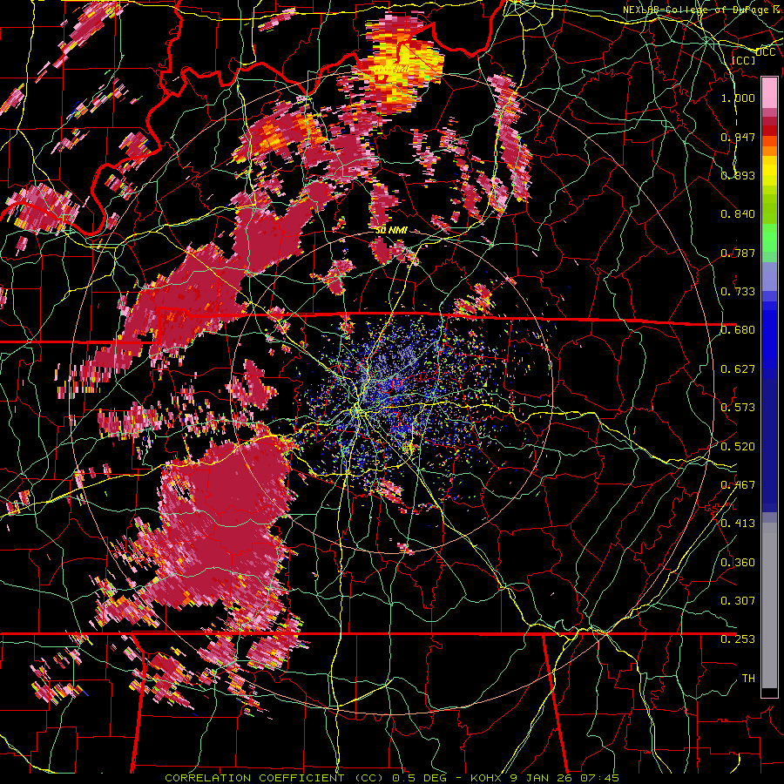784x784 pixels.
Task: Click the 0.680 scale value
Action: (738, 330)
